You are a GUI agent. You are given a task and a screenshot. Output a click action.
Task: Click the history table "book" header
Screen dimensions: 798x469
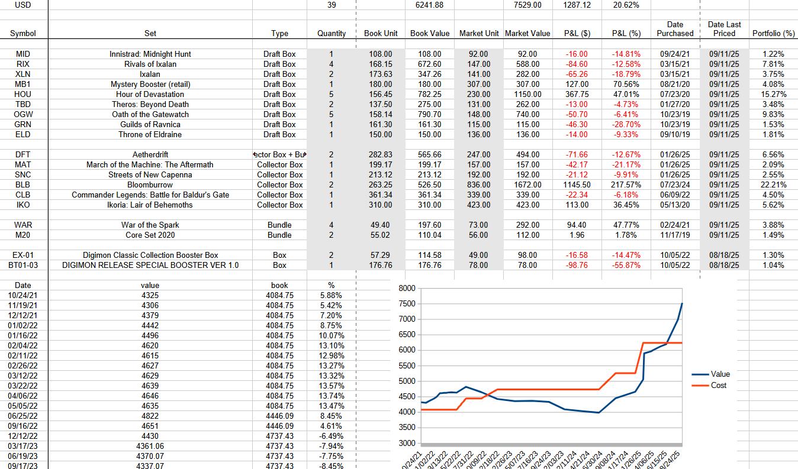click(x=279, y=285)
